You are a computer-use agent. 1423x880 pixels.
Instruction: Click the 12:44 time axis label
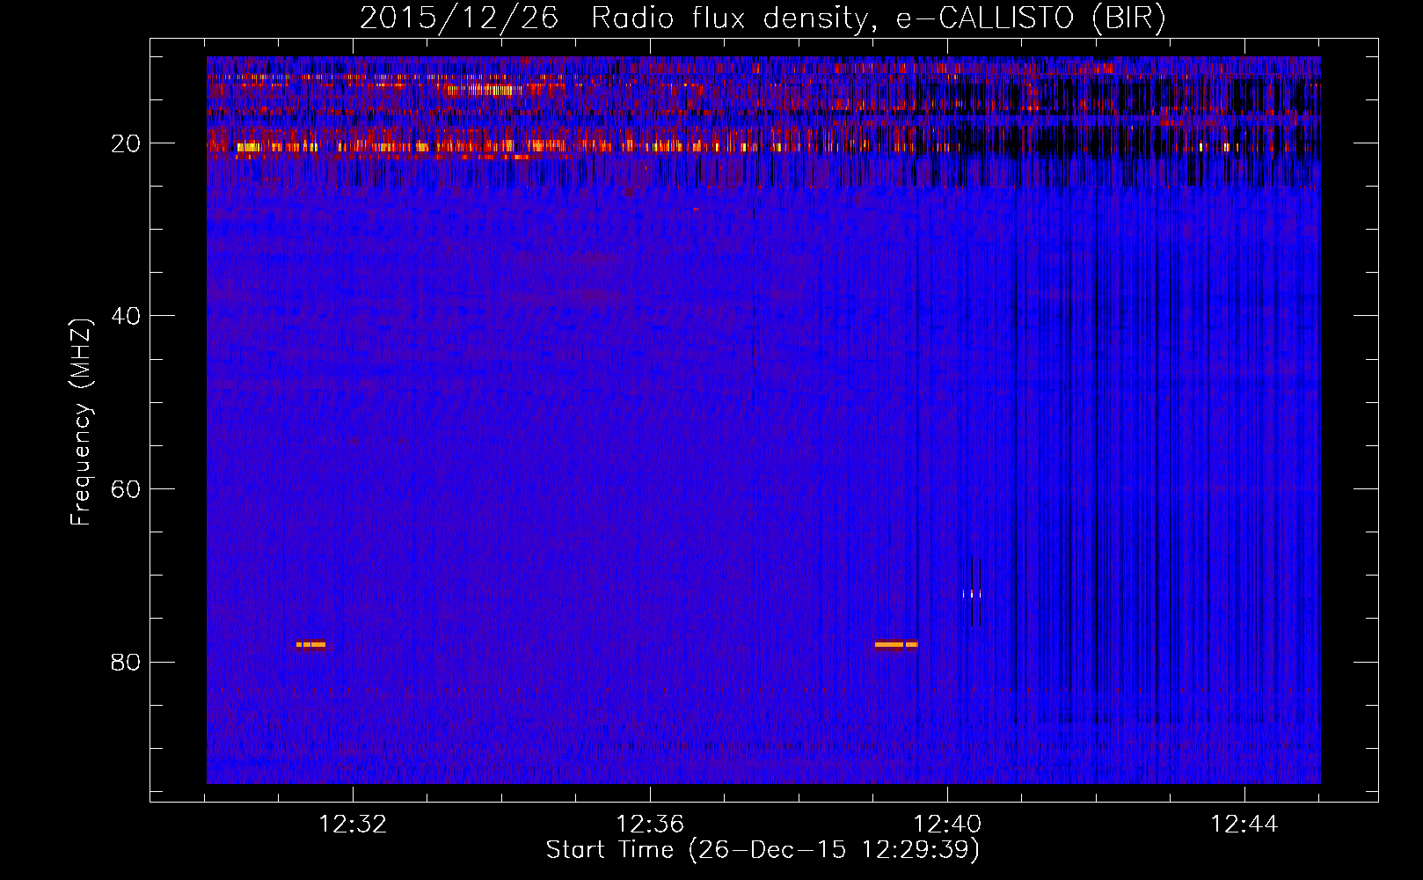[x=1244, y=824]
